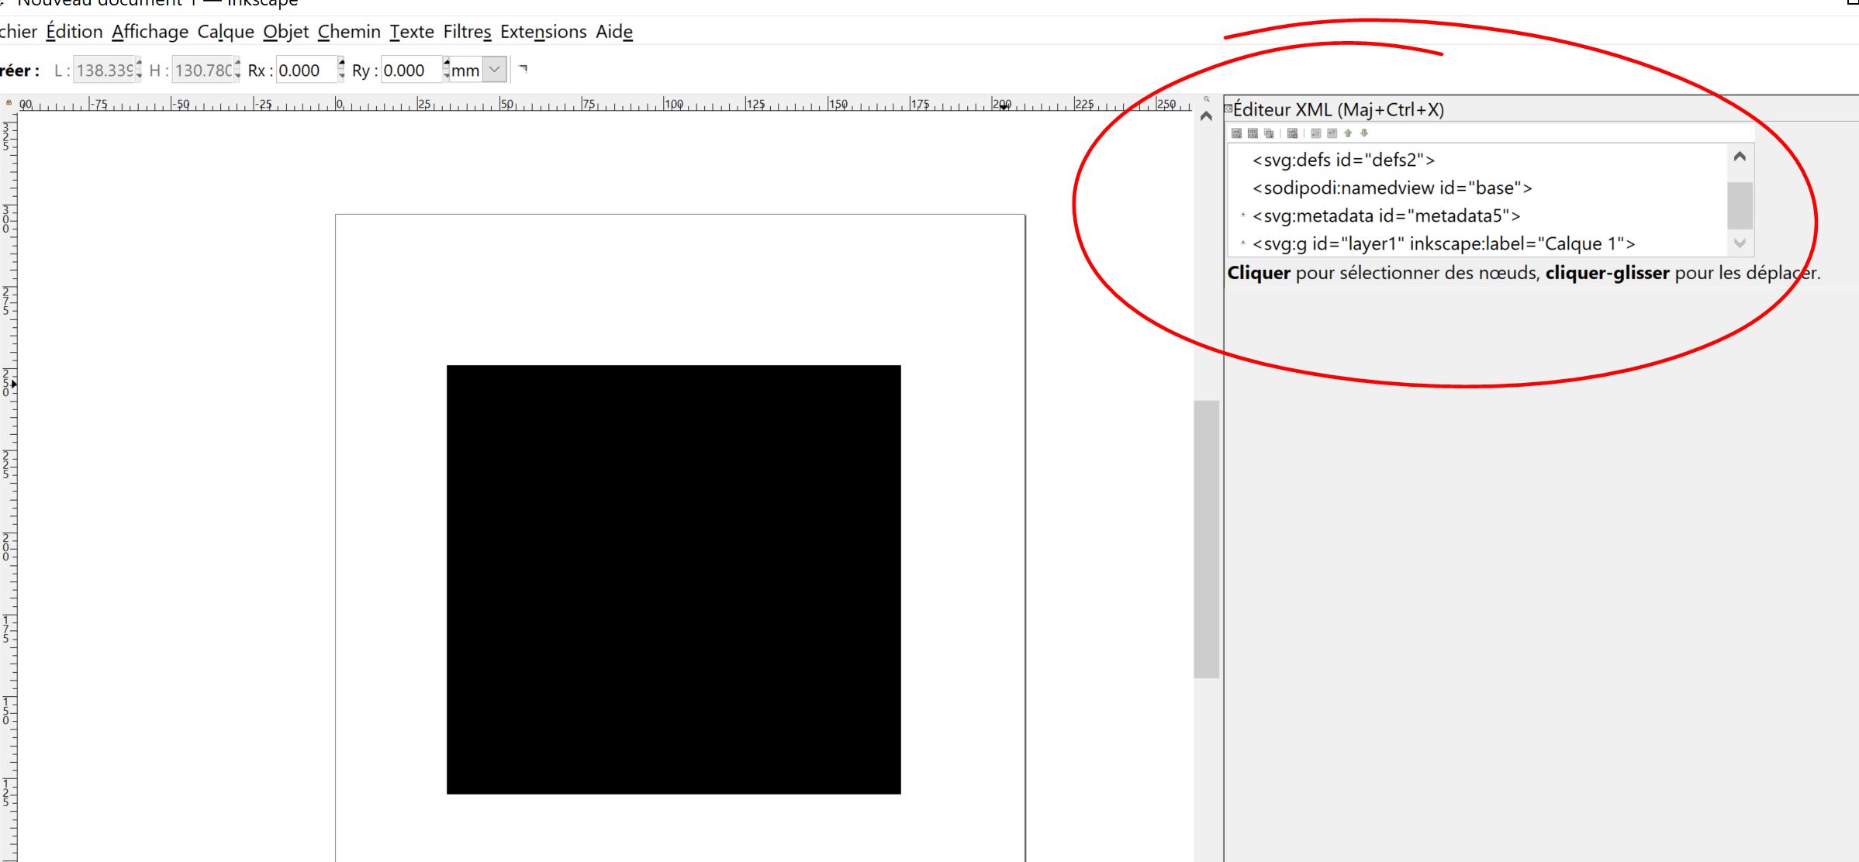
Task: Open the Édition menu
Action: (74, 32)
